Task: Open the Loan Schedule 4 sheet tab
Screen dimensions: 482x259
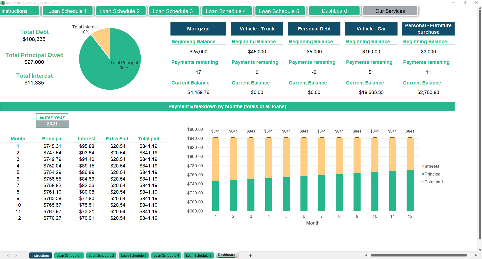Action: (166, 255)
